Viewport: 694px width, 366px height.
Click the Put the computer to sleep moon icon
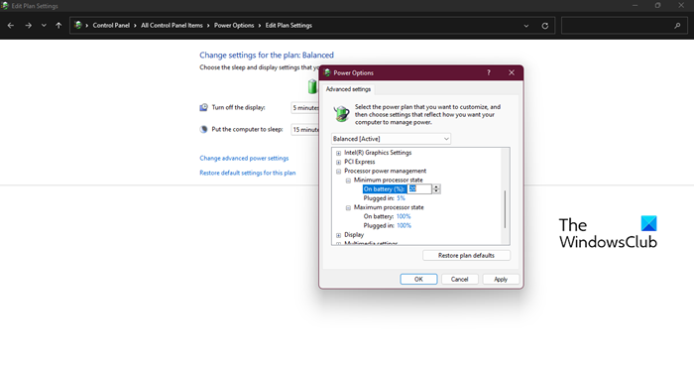203,129
